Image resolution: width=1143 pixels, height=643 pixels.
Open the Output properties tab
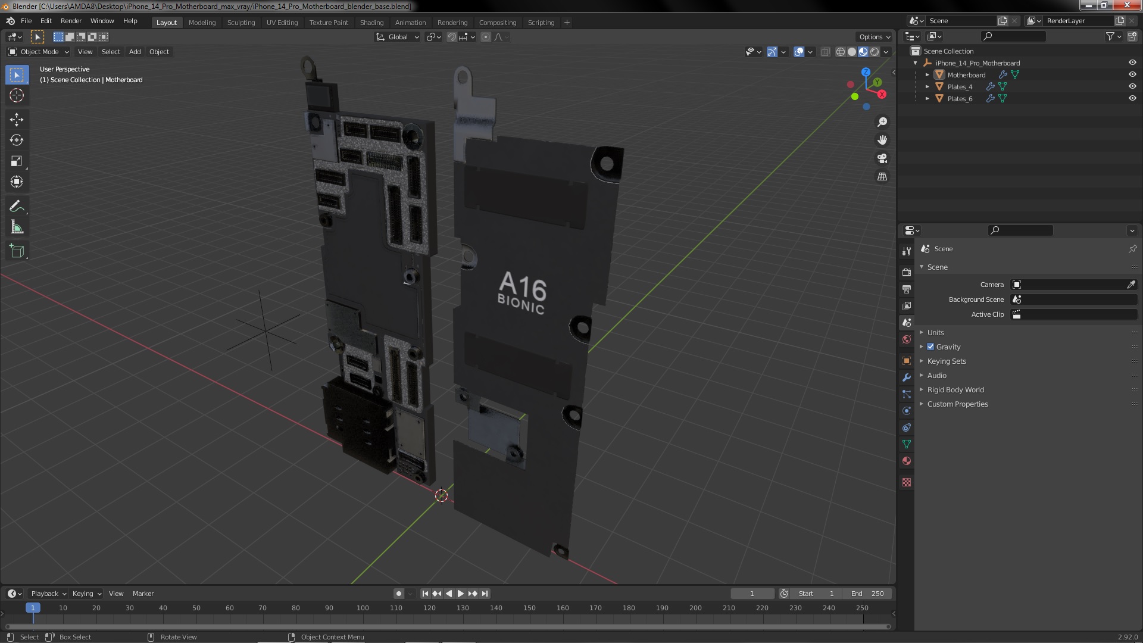click(907, 289)
